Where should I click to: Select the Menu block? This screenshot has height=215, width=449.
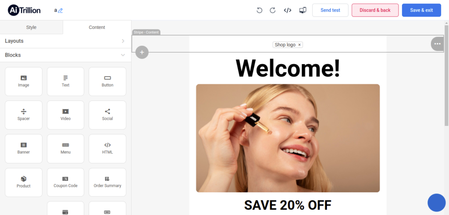point(66,148)
